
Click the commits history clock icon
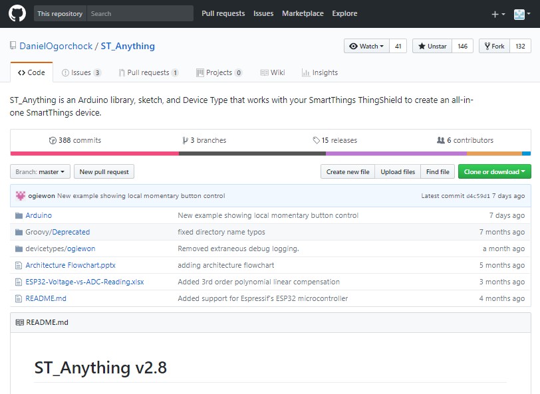[x=53, y=140]
